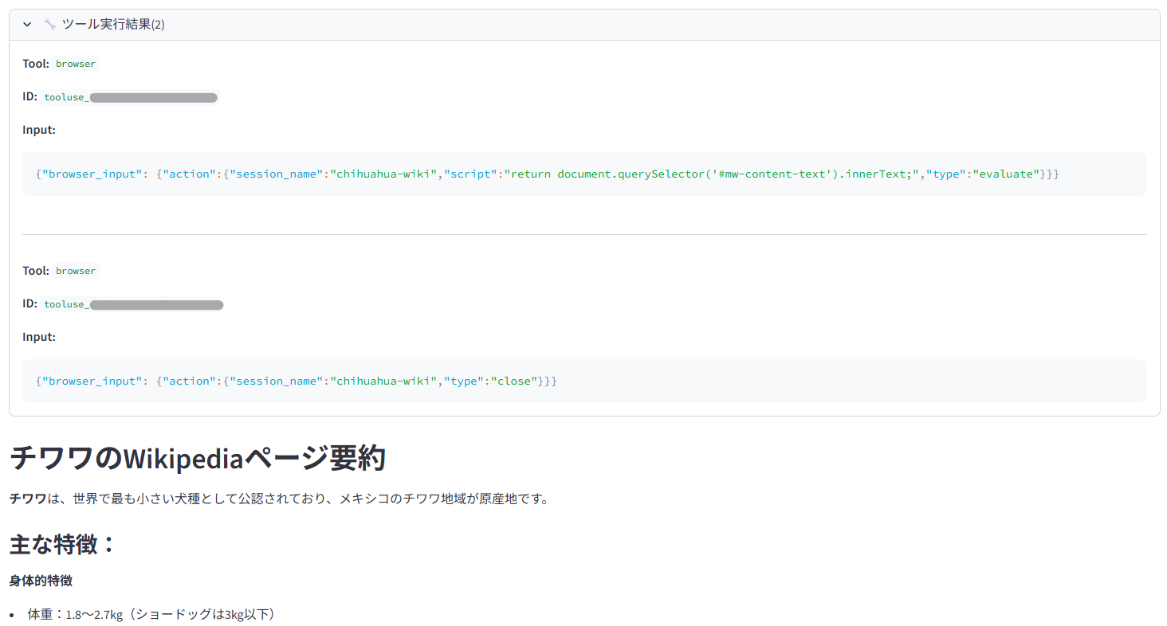The width and height of the screenshot is (1167, 626).
Task: Click the JSON input with type "close"
Action: coord(584,381)
